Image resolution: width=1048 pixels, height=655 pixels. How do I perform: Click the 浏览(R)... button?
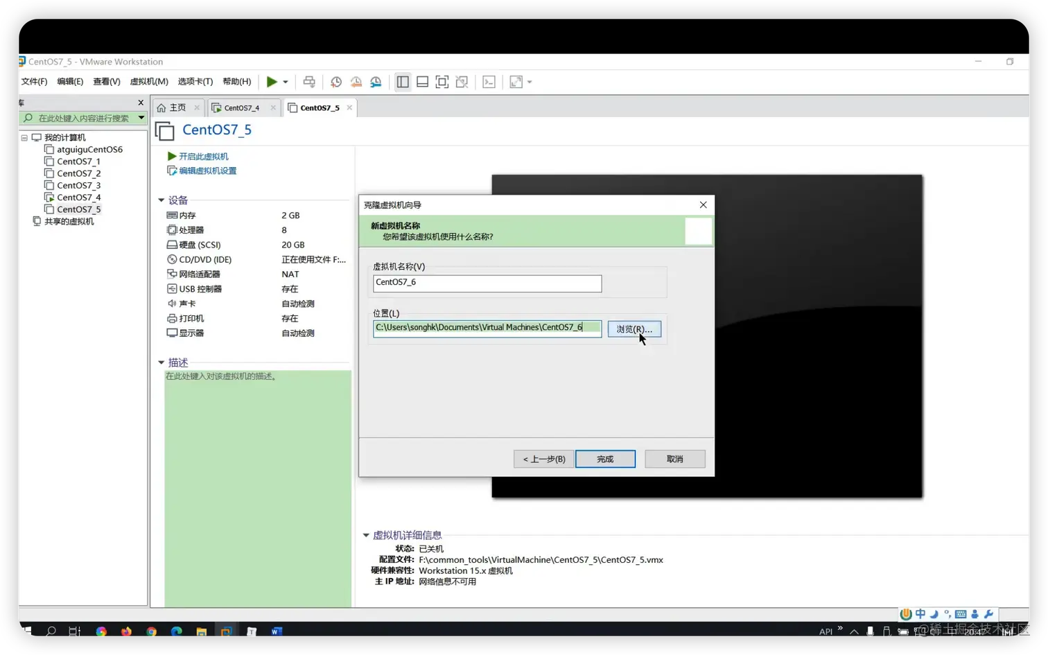pyautogui.click(x=634, y=329)
